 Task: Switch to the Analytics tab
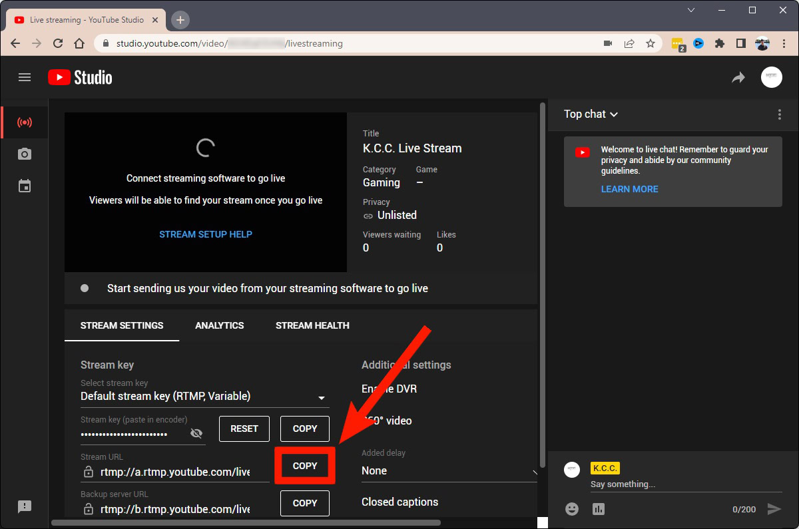coord(220,325)
